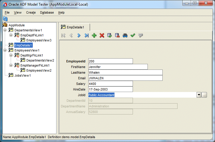
Task: Click the EmployeesView3 node icon
Action: pyautogui.click(x=23, y=40)
